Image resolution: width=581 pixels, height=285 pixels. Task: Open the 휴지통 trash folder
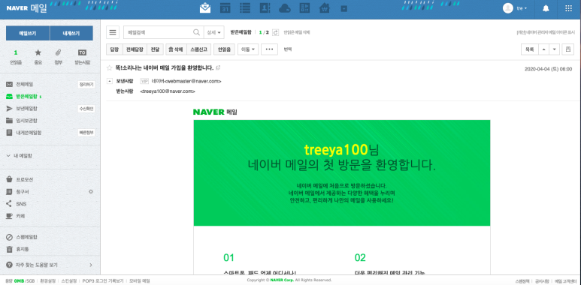23,250
